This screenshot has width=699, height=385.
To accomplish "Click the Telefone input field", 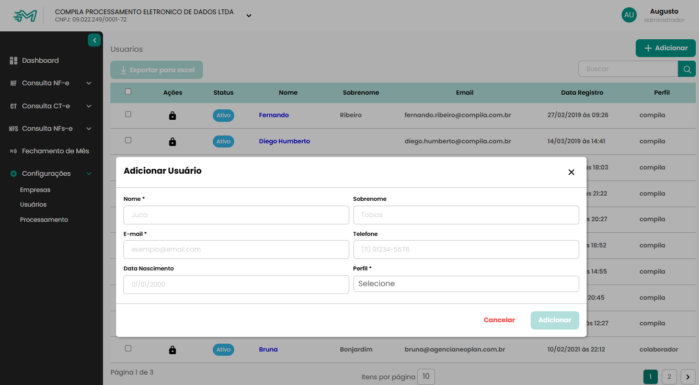I will pos(466,250).
